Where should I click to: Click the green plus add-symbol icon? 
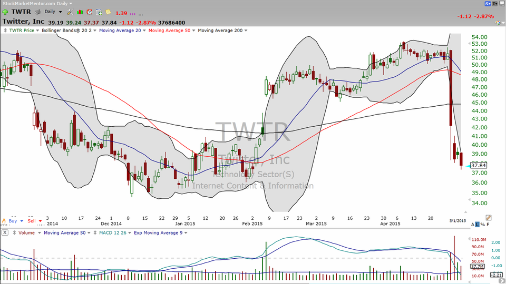pyautogui.click(x=5, y=12)
